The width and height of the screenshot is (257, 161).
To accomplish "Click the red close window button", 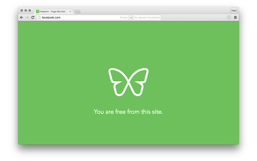I will pyautogui.click(x=22, y=10).
